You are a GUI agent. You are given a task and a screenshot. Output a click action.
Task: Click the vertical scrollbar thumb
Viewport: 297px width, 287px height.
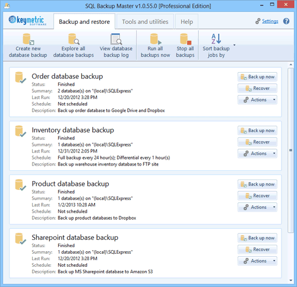pos(290,150)
